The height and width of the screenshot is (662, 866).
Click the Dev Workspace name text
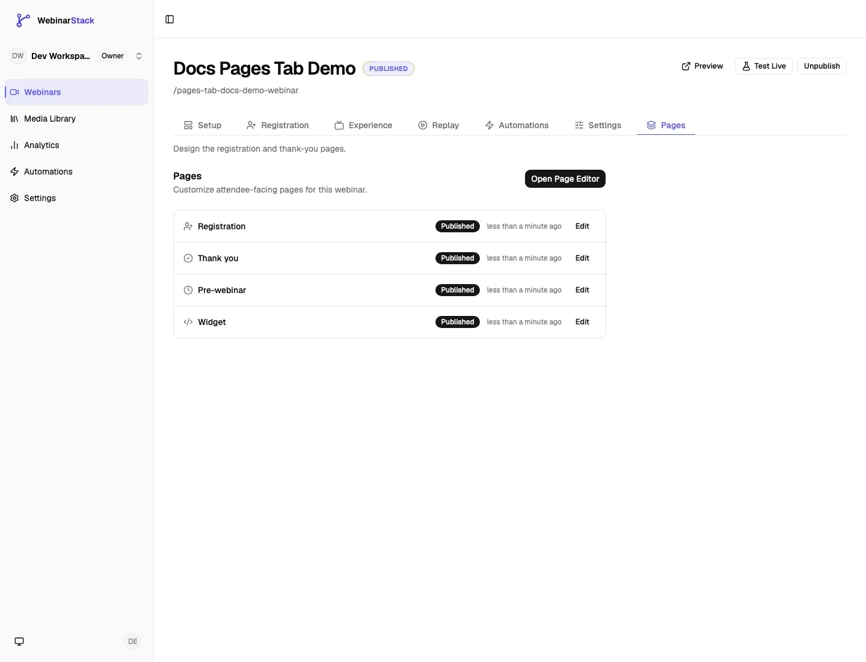point(61,56)
